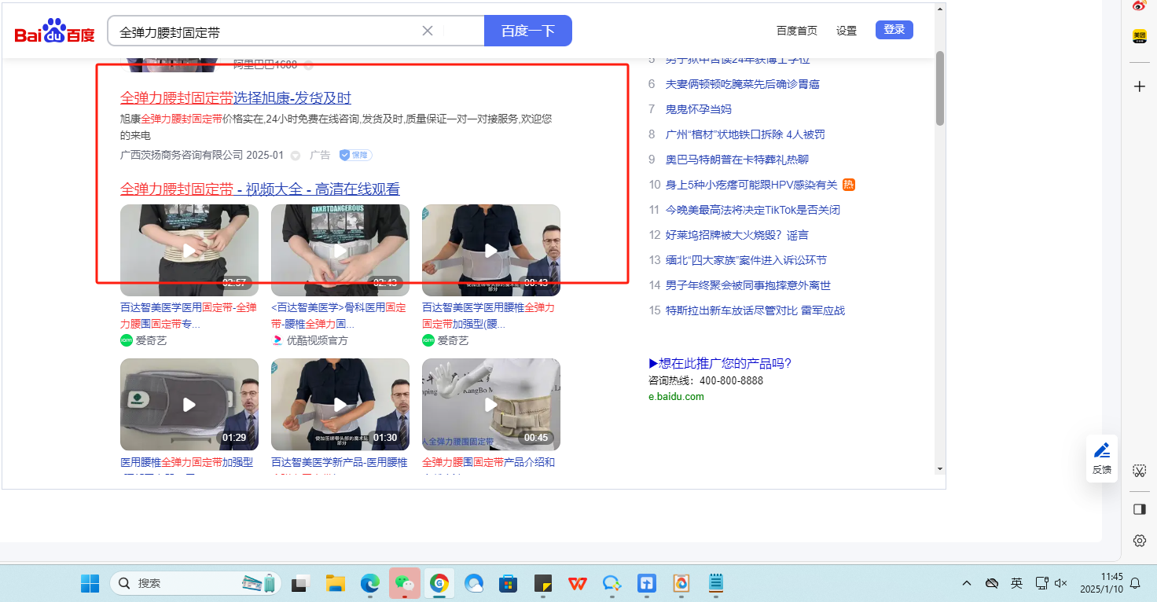Play the video thumbnail with duration 02:57
Viewport: 1157px width, 602px height.
pos(189,251)
